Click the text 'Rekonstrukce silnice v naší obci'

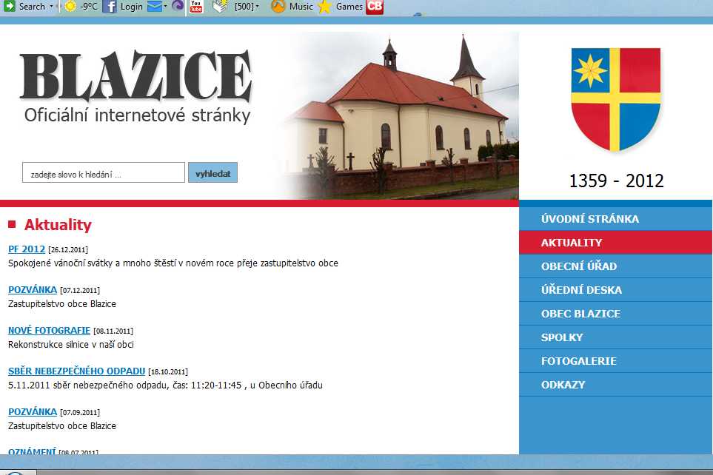[71, 345]
